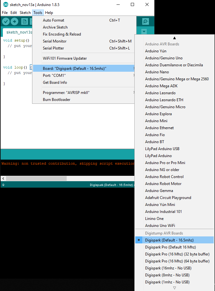Launch WiFi101 Firmware Updater
215x291 pixels.
pyautogui.click(x=84, y=58)
